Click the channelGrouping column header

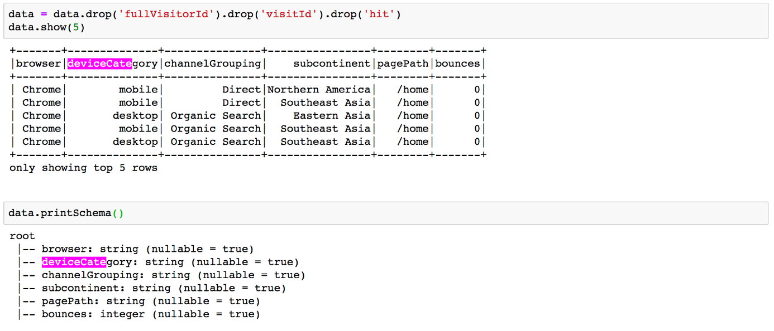(x=212, y=64)
